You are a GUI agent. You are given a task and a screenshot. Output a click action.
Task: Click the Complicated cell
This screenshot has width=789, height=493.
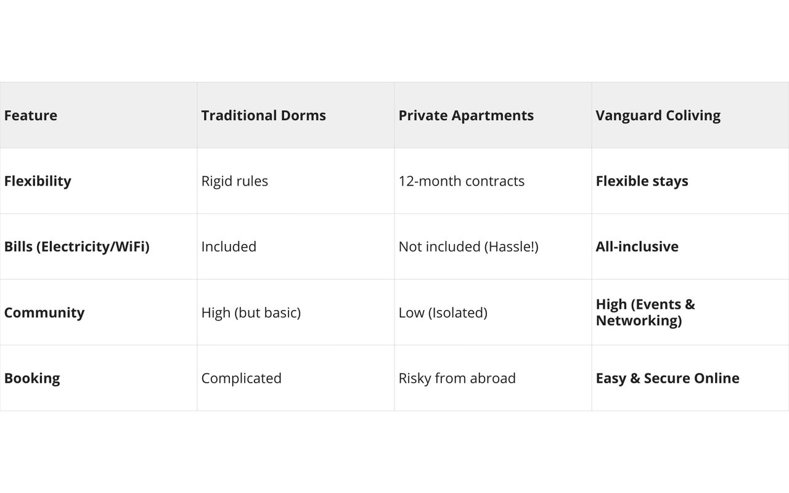coord(241,378)
